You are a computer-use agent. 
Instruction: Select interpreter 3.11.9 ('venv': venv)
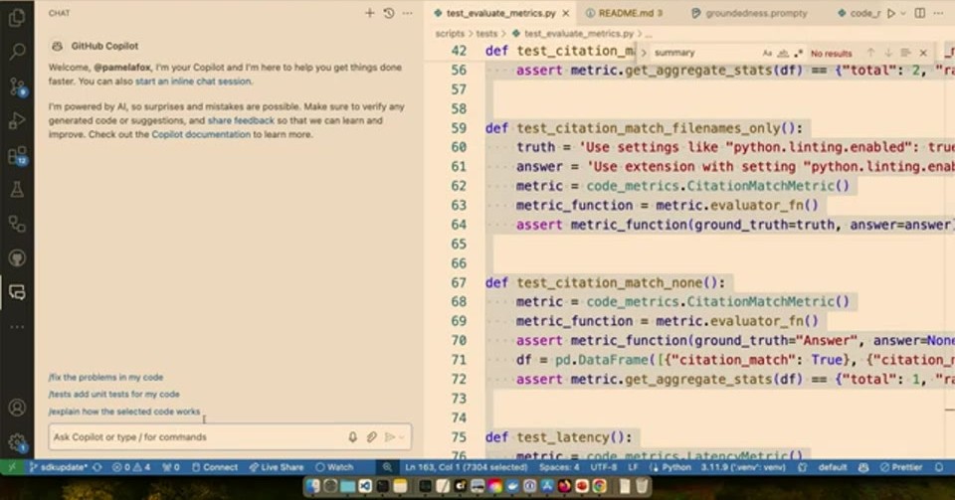(742, 467)
